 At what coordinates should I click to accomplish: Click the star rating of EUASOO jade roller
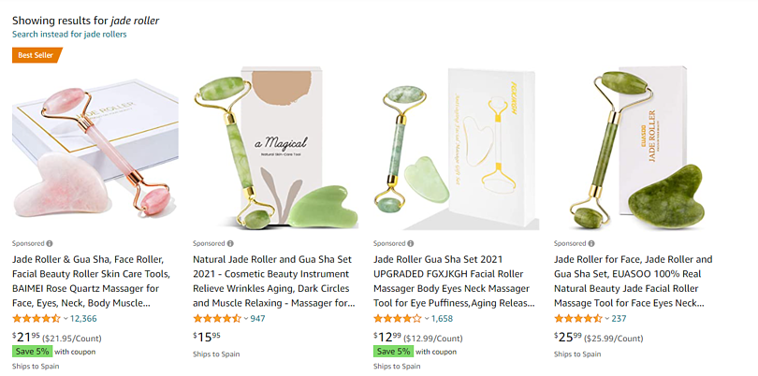[x=578, y=318]
